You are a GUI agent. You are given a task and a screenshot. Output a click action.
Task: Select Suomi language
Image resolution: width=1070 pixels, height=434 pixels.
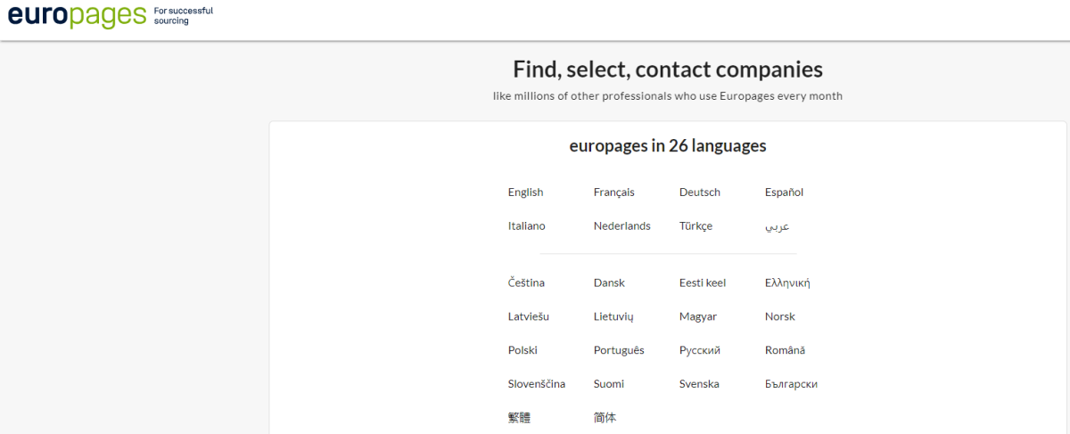coord(609,384)
